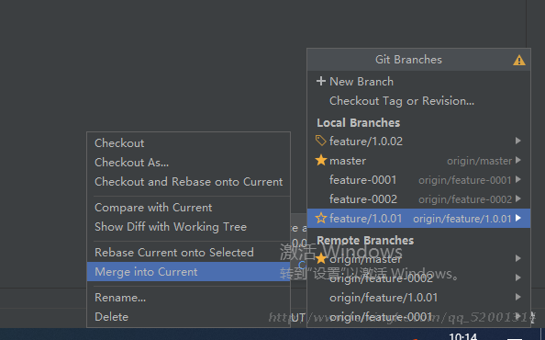Click New Branch in Git Branches popup
This screenshot has height=340, width=545.
click(x=418, y=82)
